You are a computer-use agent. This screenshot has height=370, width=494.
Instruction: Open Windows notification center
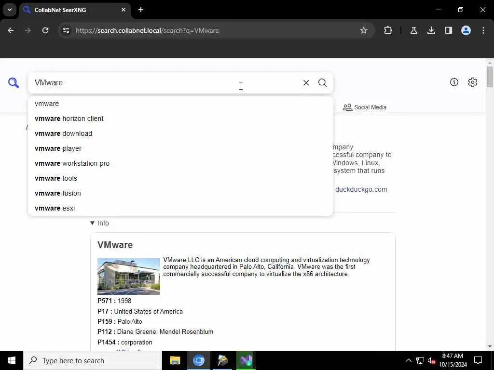[478, 360]
